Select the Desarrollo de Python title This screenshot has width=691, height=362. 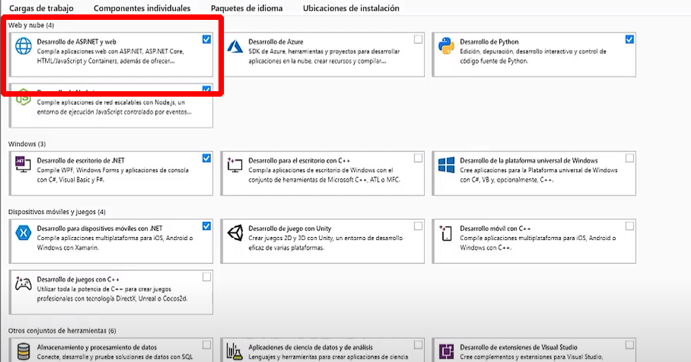click(489, 42)
